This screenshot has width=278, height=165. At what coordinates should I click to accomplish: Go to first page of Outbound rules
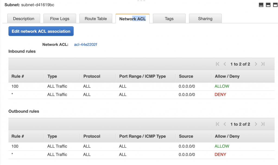coord(217,124)
